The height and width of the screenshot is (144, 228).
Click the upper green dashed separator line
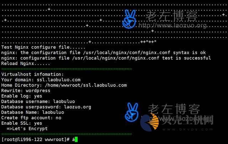(67, 69)
